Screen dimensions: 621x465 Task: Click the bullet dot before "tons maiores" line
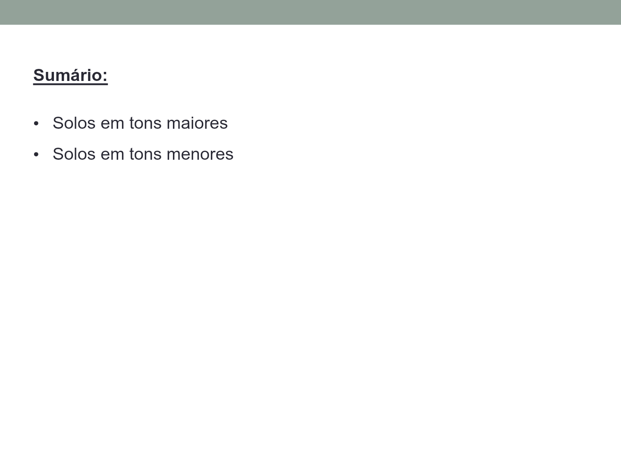(36, 124)
